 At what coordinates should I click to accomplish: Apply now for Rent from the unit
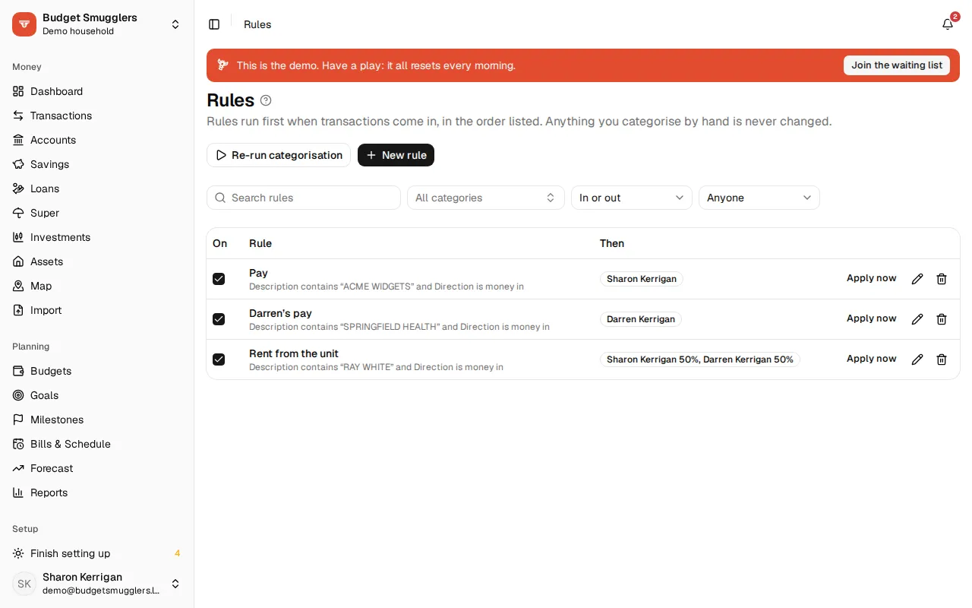[872, 359]
